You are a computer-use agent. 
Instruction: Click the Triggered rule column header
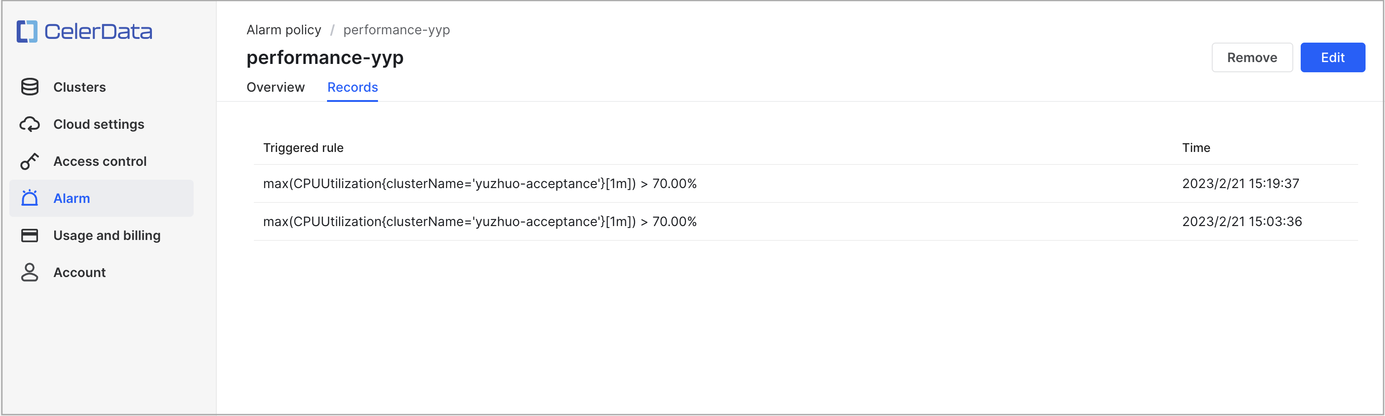click(x=303, y=148)
